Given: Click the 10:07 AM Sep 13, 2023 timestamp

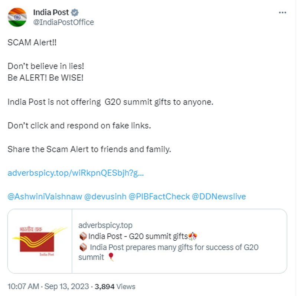Looking at the screenshot, I should [48, 286].
